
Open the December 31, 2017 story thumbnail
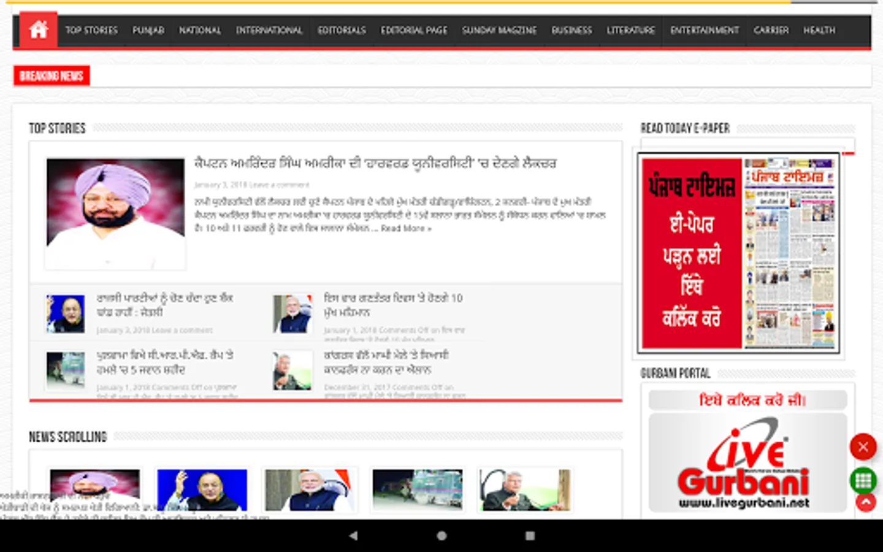292,370
